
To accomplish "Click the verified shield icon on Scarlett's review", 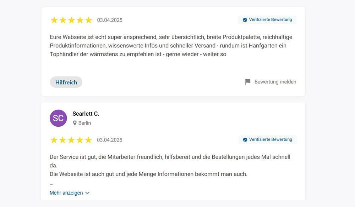I will tap(244, 139).
